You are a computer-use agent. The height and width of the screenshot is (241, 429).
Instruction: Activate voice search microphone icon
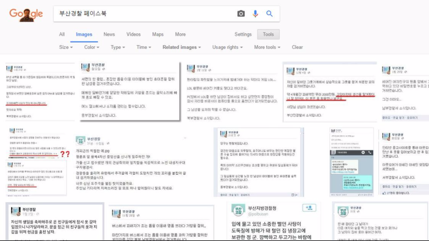(255, 13)
